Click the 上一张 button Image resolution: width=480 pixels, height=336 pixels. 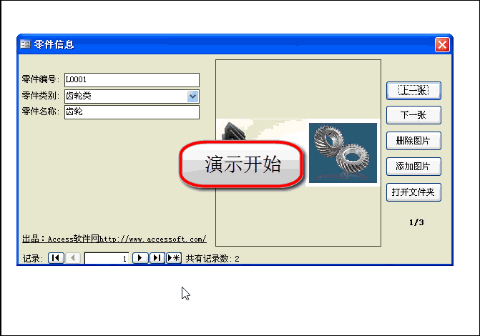[x=413, y=91]
